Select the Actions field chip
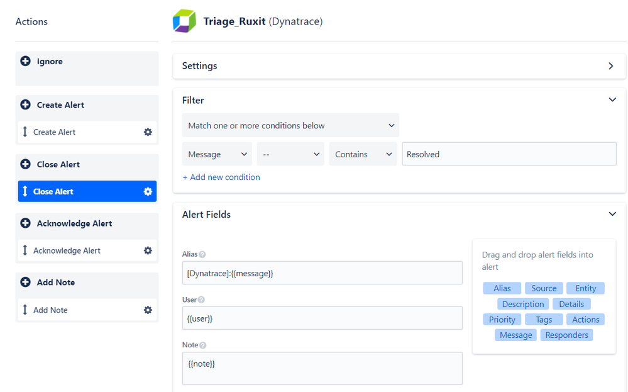This screenshot has width=628, height=392. click(585, 320)
